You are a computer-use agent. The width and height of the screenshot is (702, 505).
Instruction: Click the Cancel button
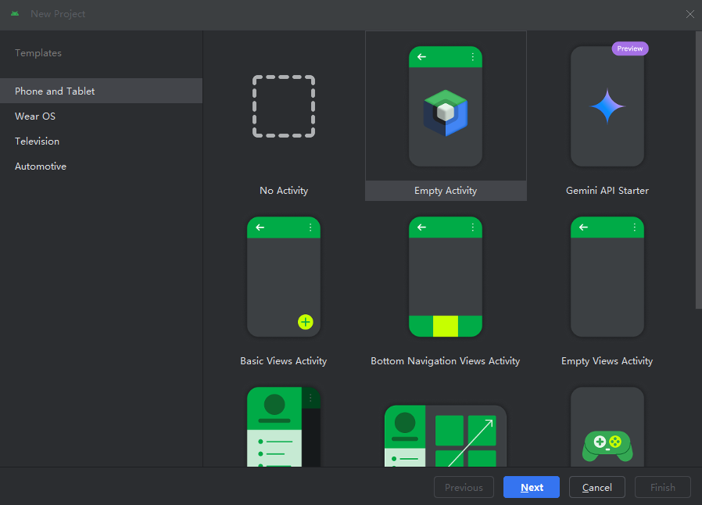point(596,487)
